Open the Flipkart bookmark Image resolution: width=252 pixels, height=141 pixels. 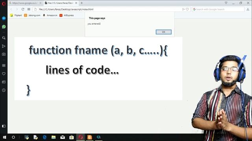tap(16, 15)
